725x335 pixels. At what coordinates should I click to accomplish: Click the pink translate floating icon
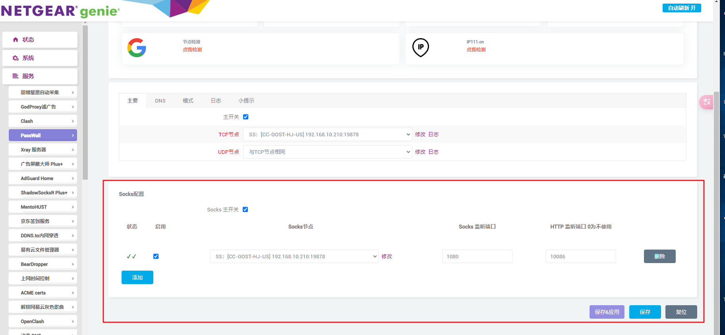point(706,102)
